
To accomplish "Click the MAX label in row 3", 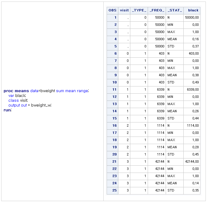I will (x=171, y=32).
